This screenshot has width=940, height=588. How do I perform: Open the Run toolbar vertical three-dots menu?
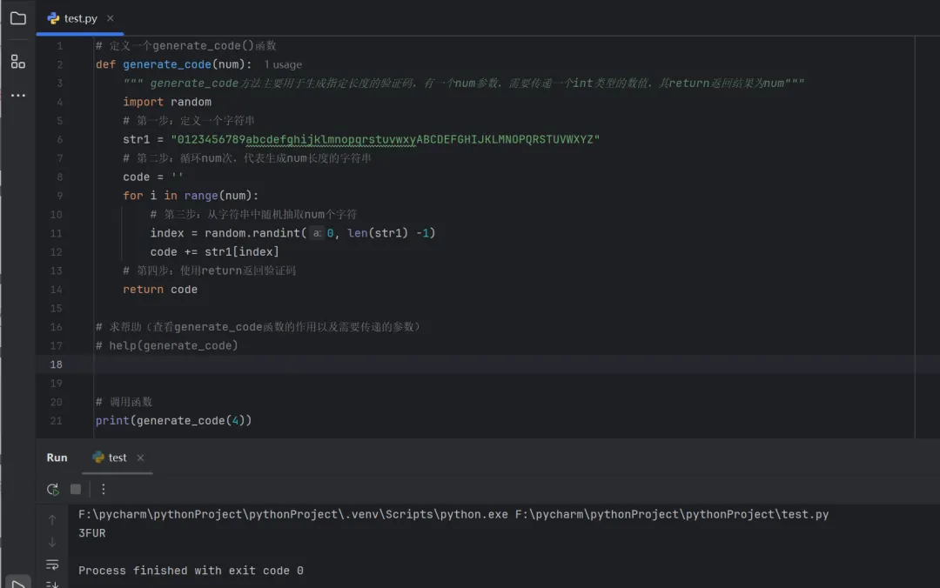[103, 489]
